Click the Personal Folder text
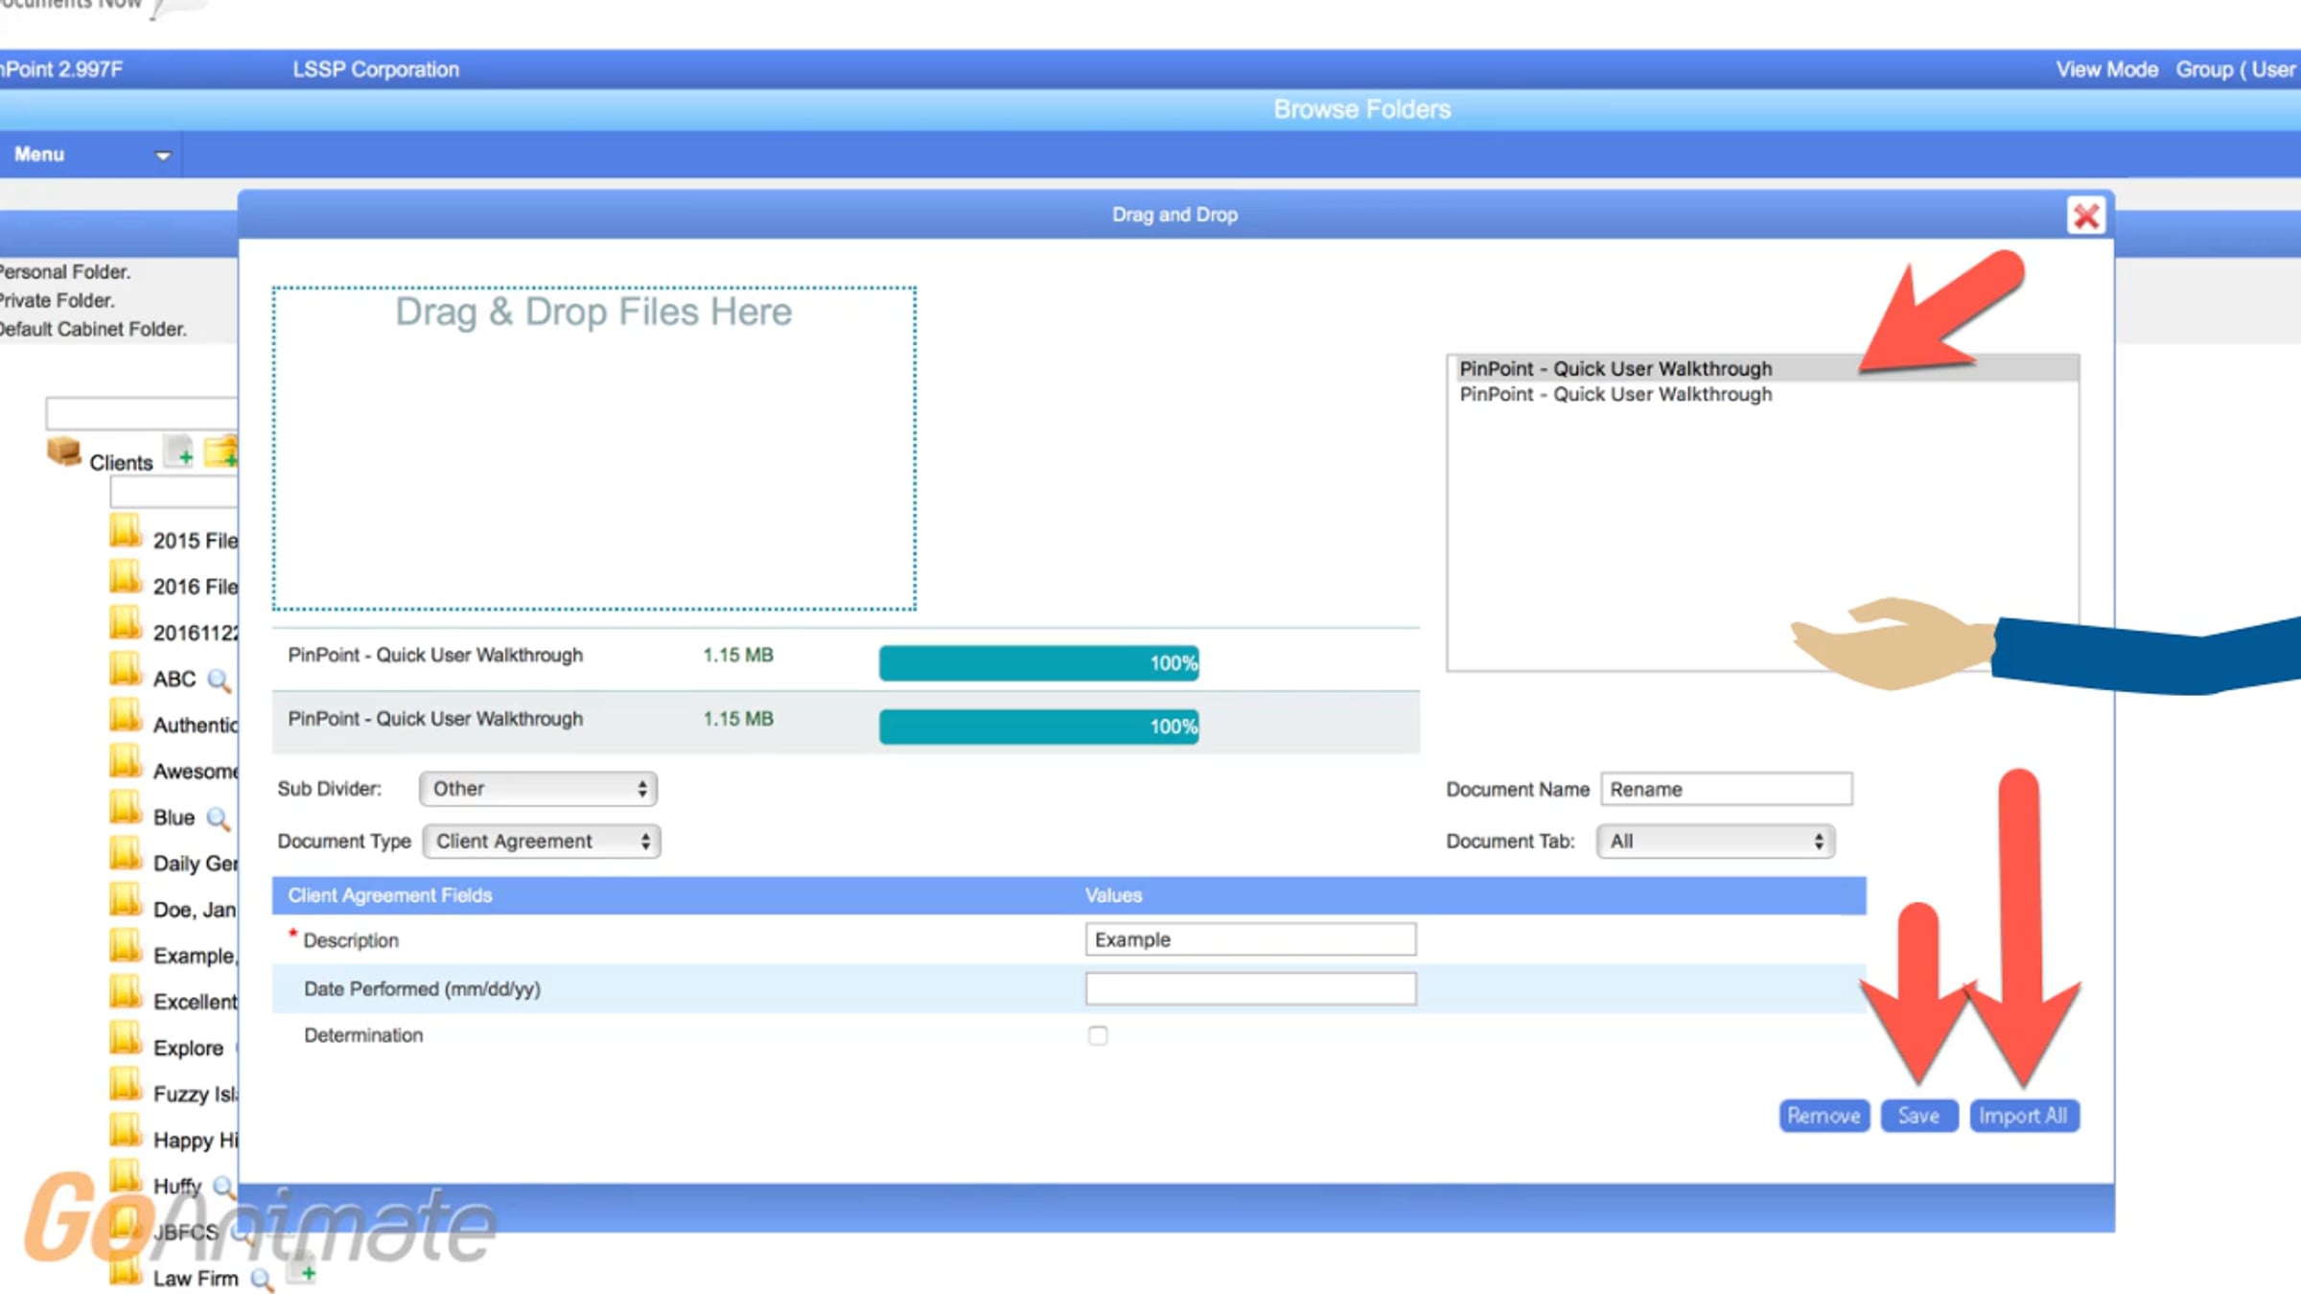This screenshot has width=2301, height=1294. coord(65,272)
